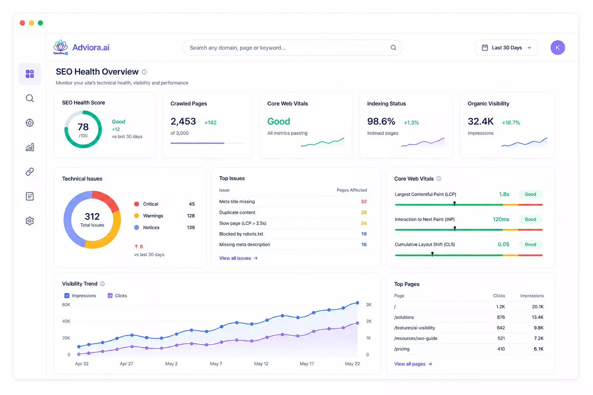This screenshot has height=395, width=593.
Task: Open the search magnifier icon in sidebar
Action: [30, 98]
